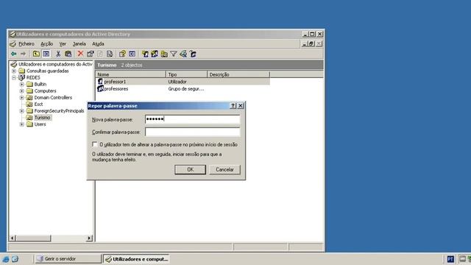Click the Up one level folder icon
Screen dimensions: 471x265
[x=36, y=54]
